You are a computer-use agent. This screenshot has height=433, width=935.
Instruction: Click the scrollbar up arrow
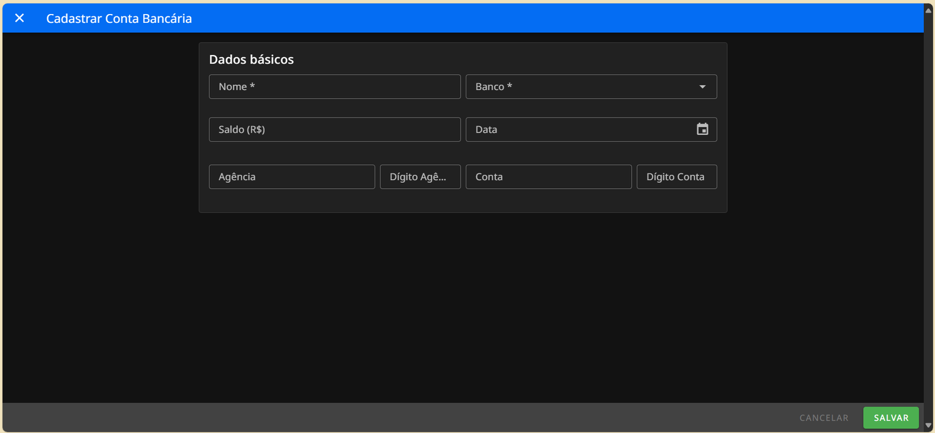(928, 10)
